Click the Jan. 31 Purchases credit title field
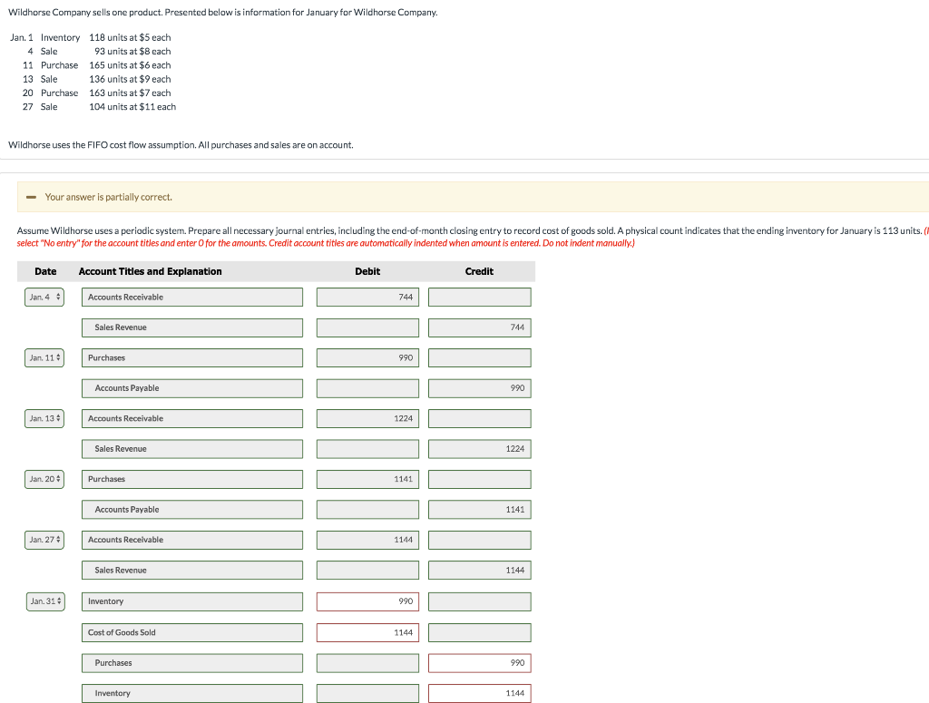This screenshot has width=929, height=703. (x=192, y=663)
